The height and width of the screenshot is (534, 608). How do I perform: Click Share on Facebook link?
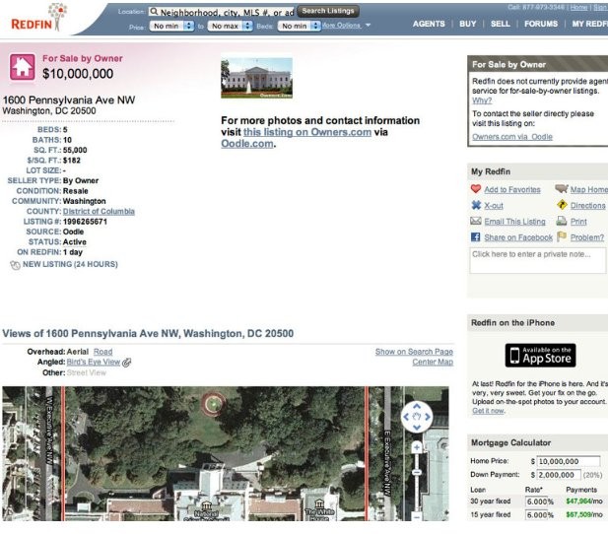coord(518,237)
